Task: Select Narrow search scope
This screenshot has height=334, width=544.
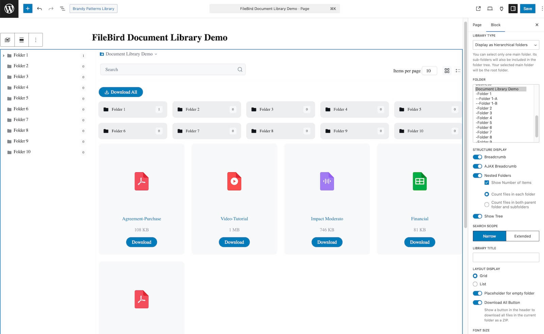Action: point(489,236)
